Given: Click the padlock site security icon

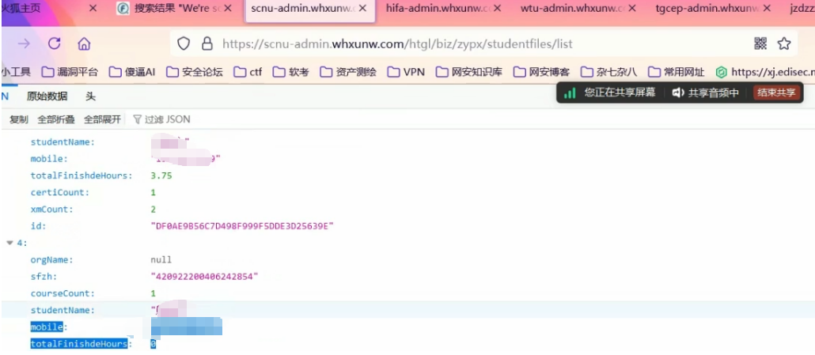Looking at the screenshot, I should point(207,43).
